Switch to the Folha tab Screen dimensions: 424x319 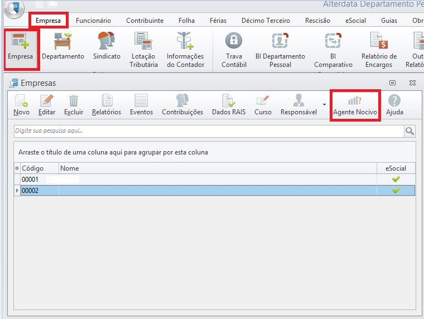[x=186, y=20]
